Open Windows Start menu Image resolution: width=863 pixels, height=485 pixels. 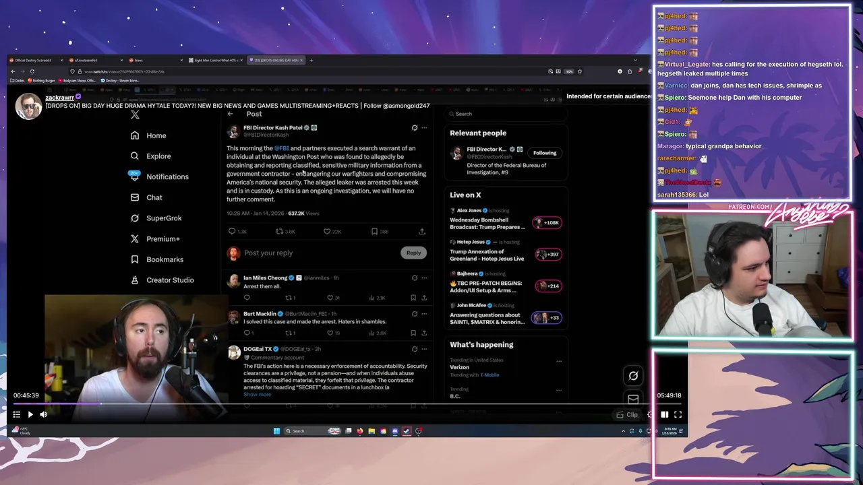click(x=276, y=431)
